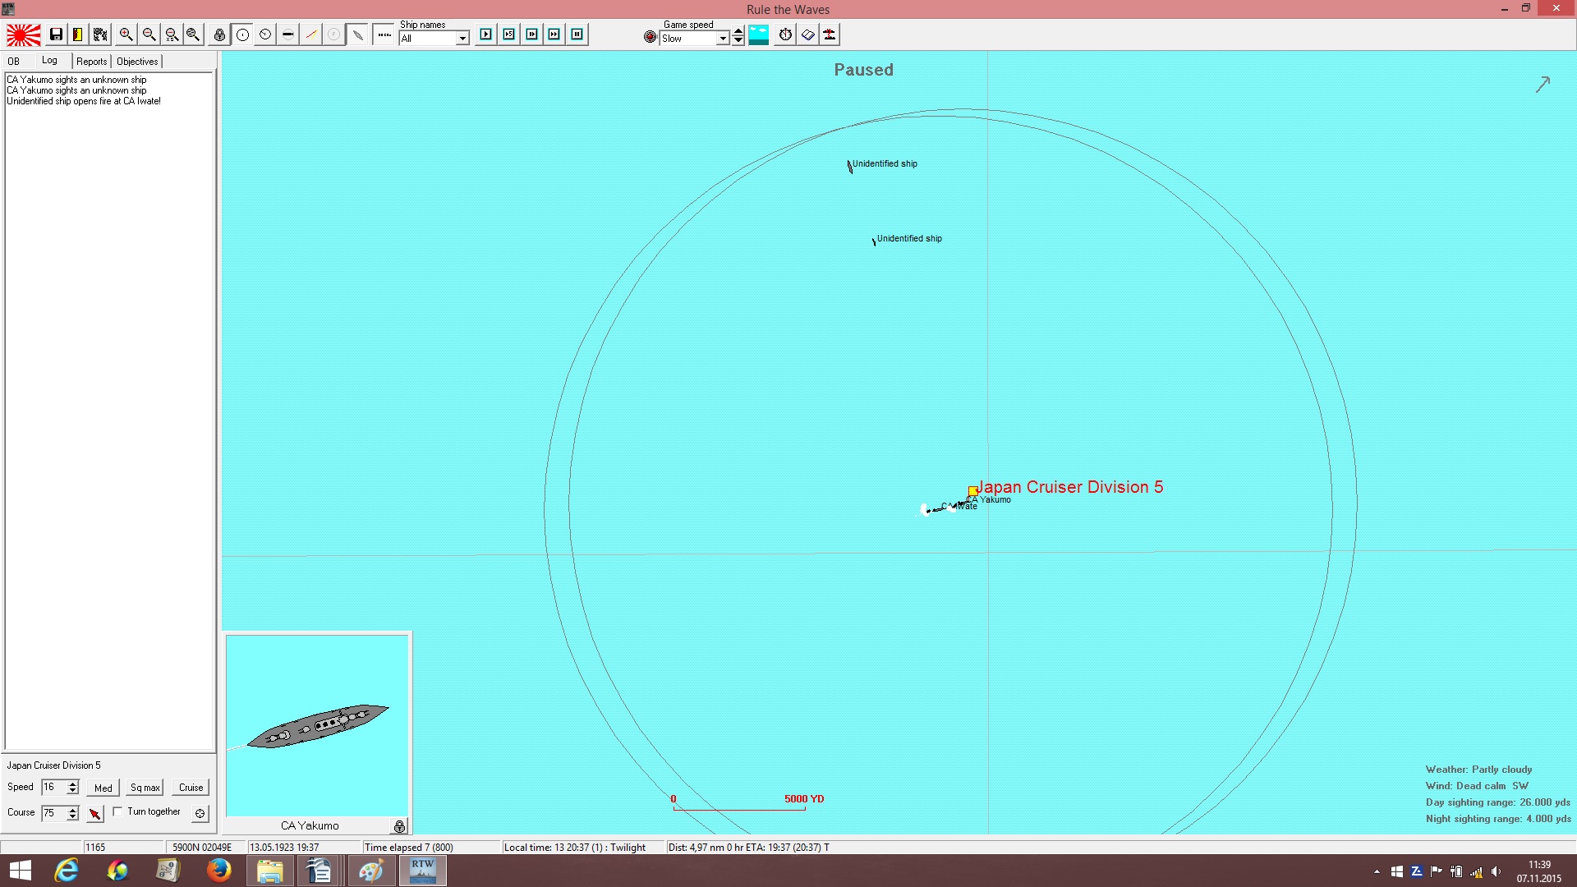Expand the Game speed dropdown
The image size is (1577, 887).
pyautogui.click(x=695, y=39)
